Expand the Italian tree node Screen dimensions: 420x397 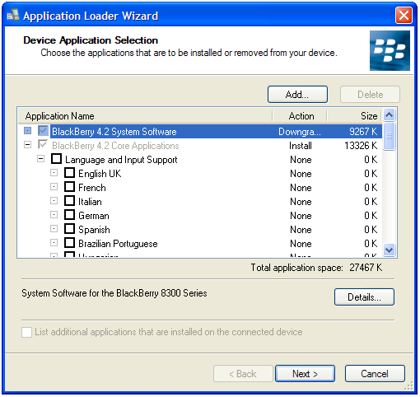54,201
